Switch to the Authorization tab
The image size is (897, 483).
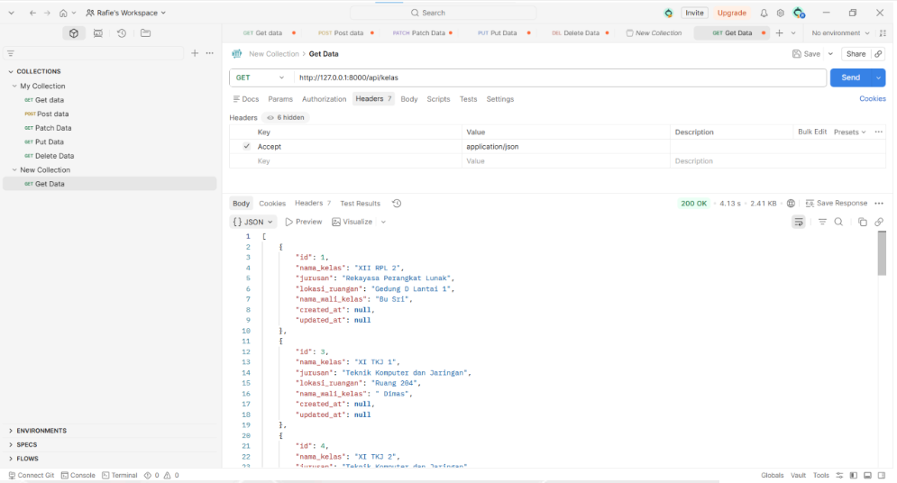324,99
